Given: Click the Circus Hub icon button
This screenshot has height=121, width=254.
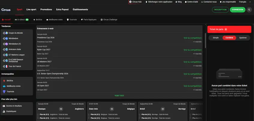Looking at the screenshot, I should coord(130,2).
